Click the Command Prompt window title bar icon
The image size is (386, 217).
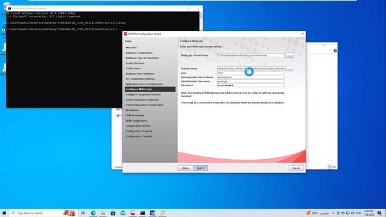[10, 8]
